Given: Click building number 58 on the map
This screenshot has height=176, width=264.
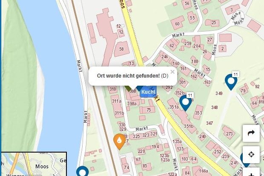Looking at the screenshot, I should [x=122, y=49].
